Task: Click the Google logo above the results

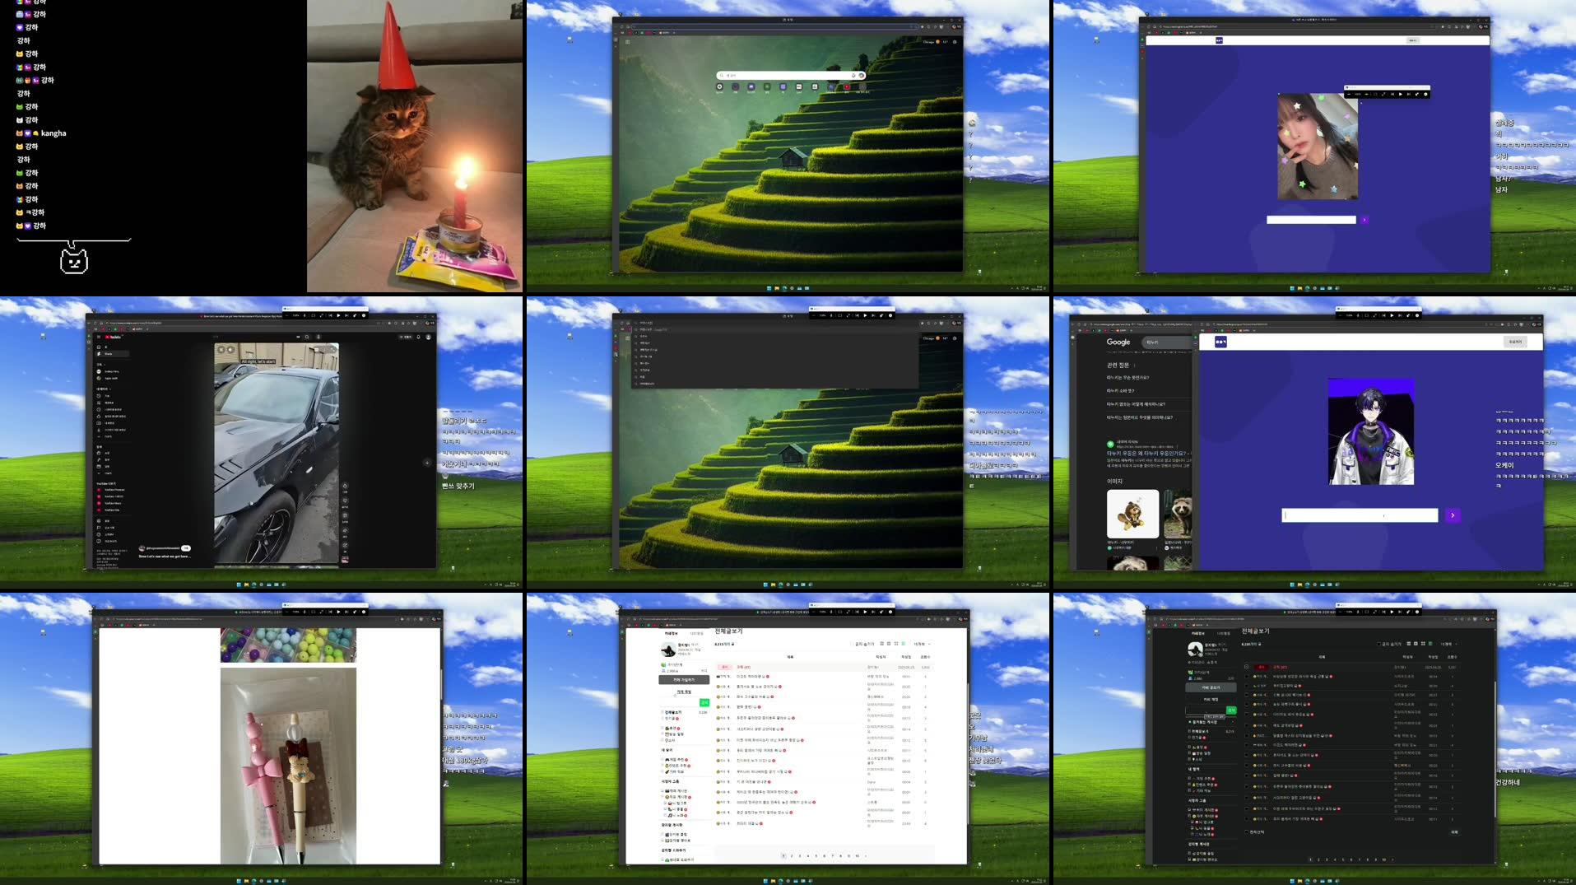Action: [1118, 341]
